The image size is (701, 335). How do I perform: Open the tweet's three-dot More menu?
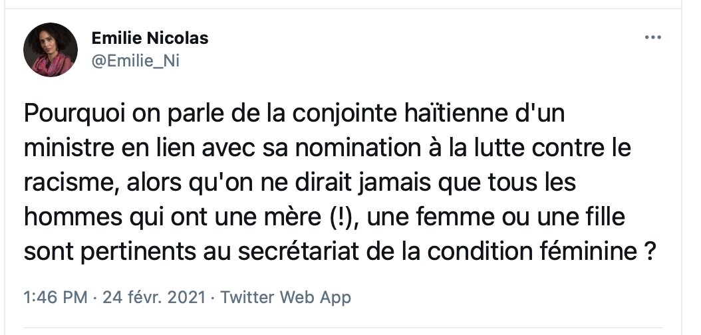652,37
